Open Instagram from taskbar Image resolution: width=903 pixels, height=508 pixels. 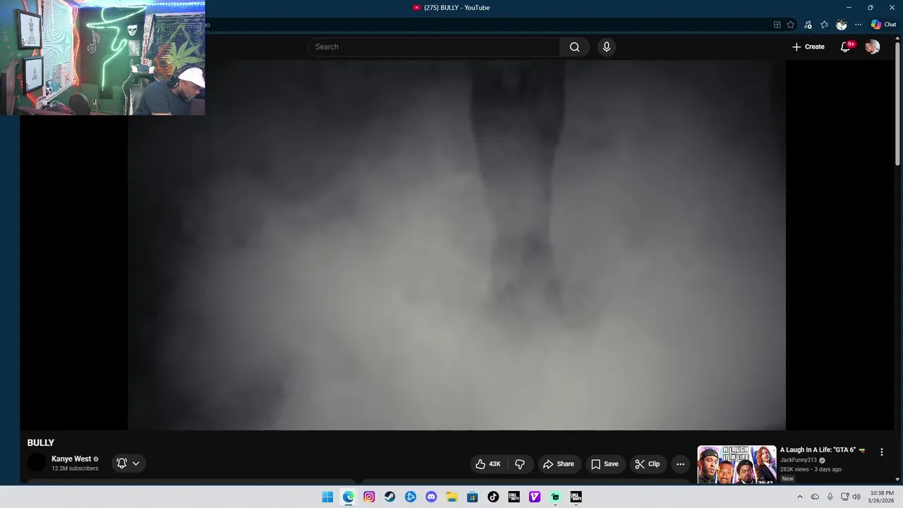[x=369, y=497]
